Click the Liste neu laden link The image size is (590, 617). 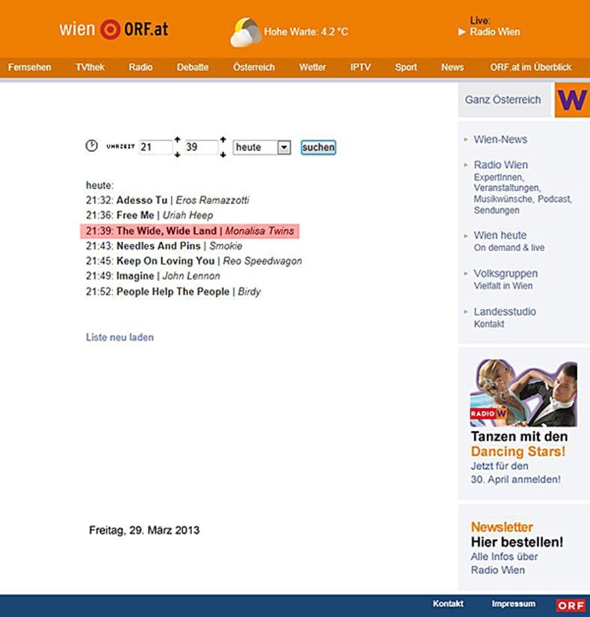pyautogui.click(x=119, y=337)
